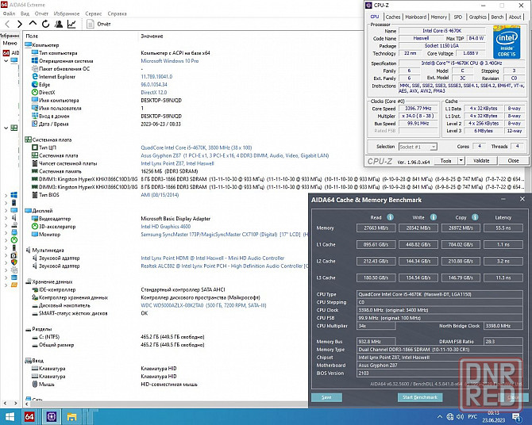Click the CPU-Z icon in taskbar
The height and width of the screenshot is (425, 532).
tap(51, 416)
